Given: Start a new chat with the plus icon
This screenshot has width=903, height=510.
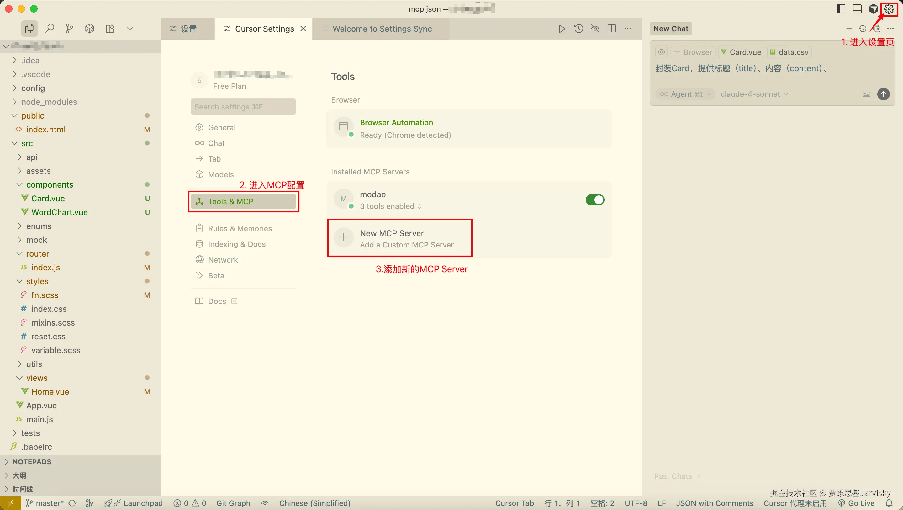Looking at the screenshot, I should click(x=849, y=29).
